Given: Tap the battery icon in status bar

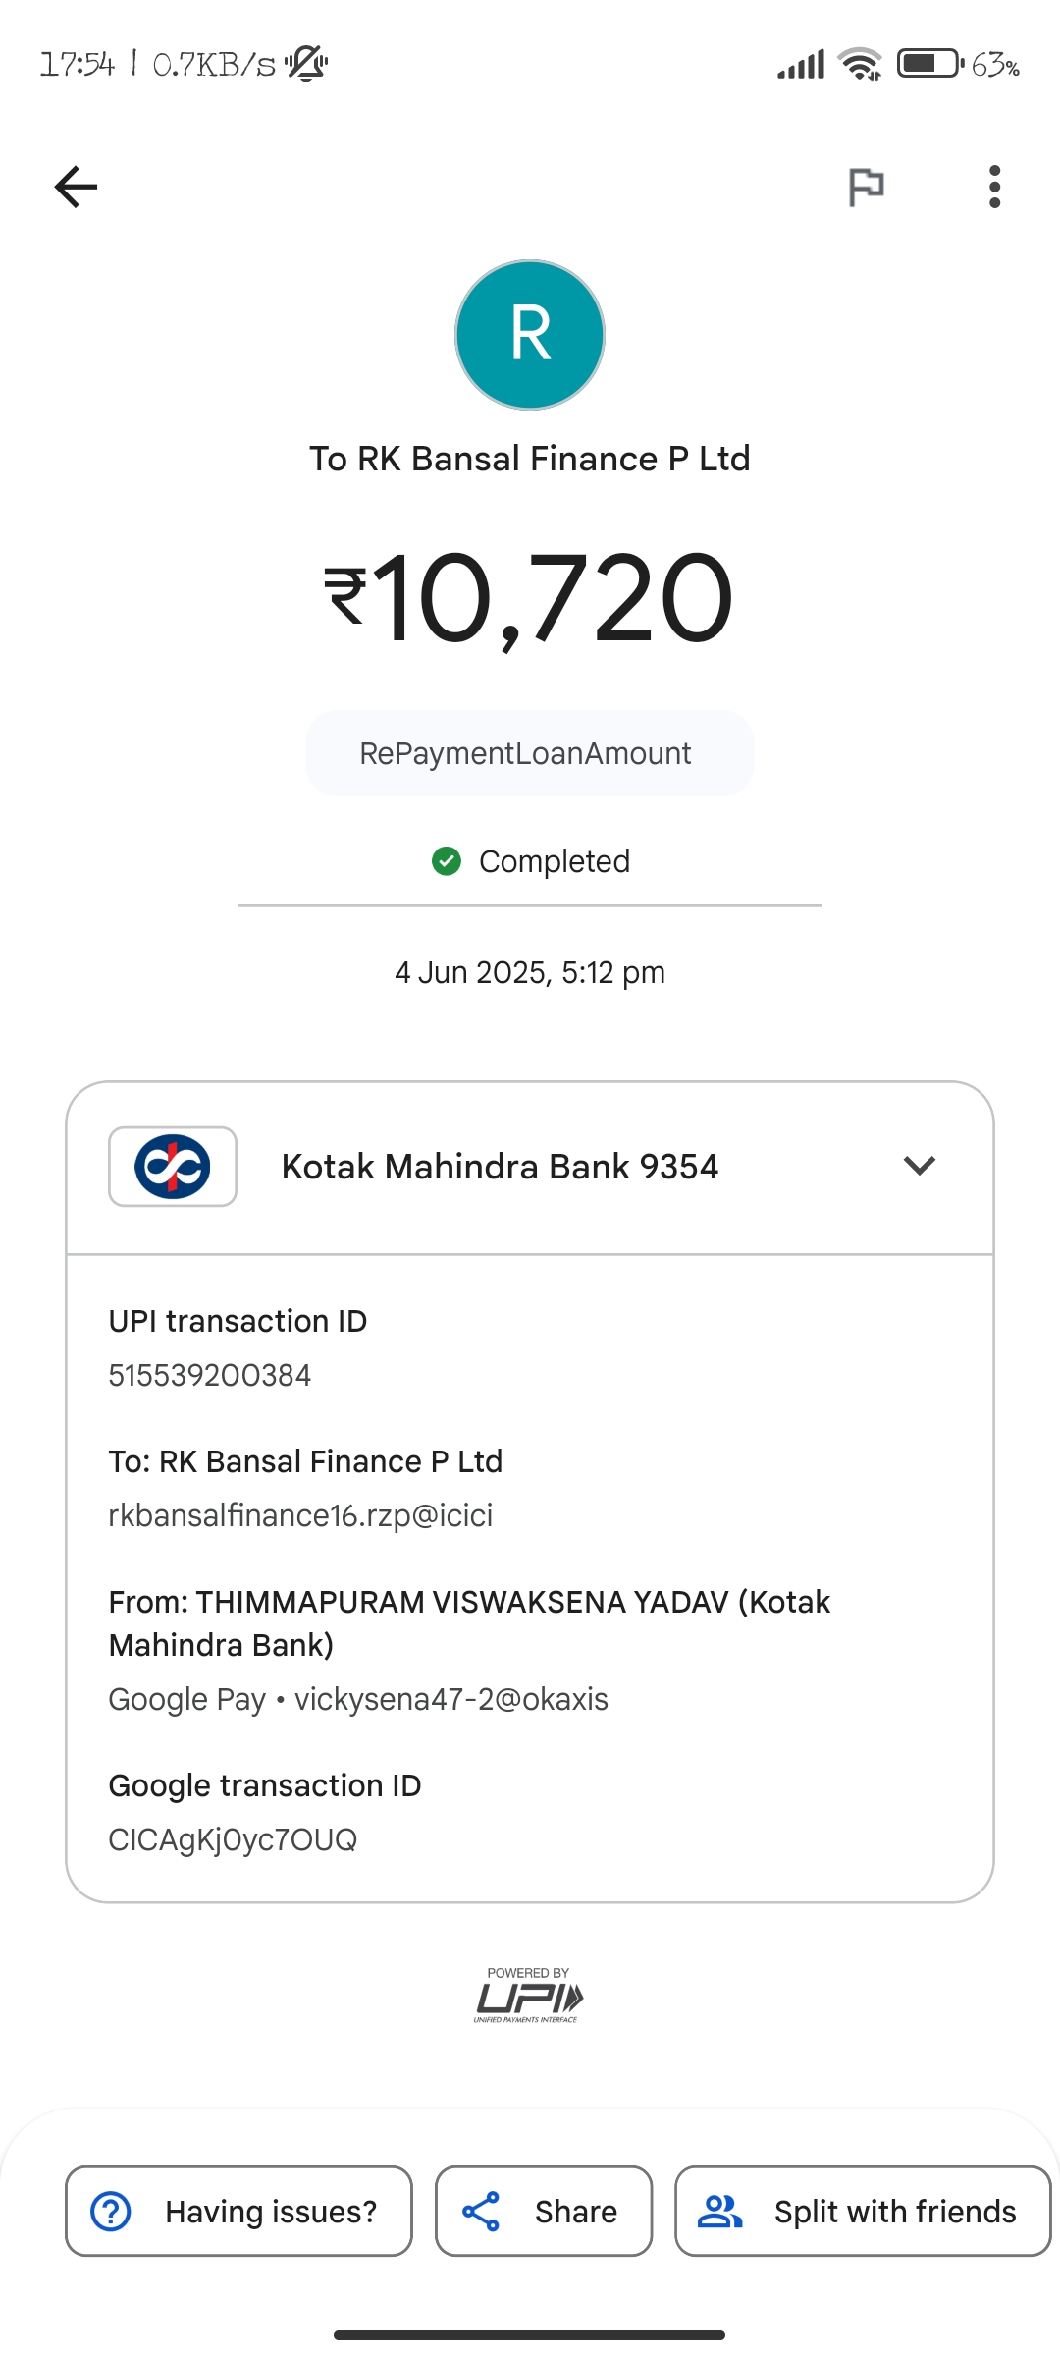Looking at the screenshot, I should (x=928, y=64).
